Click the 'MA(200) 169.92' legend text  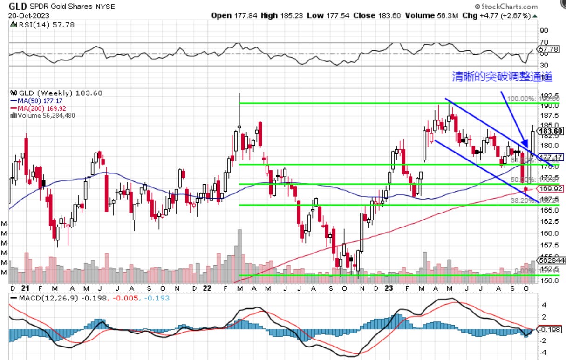point(41,108)
